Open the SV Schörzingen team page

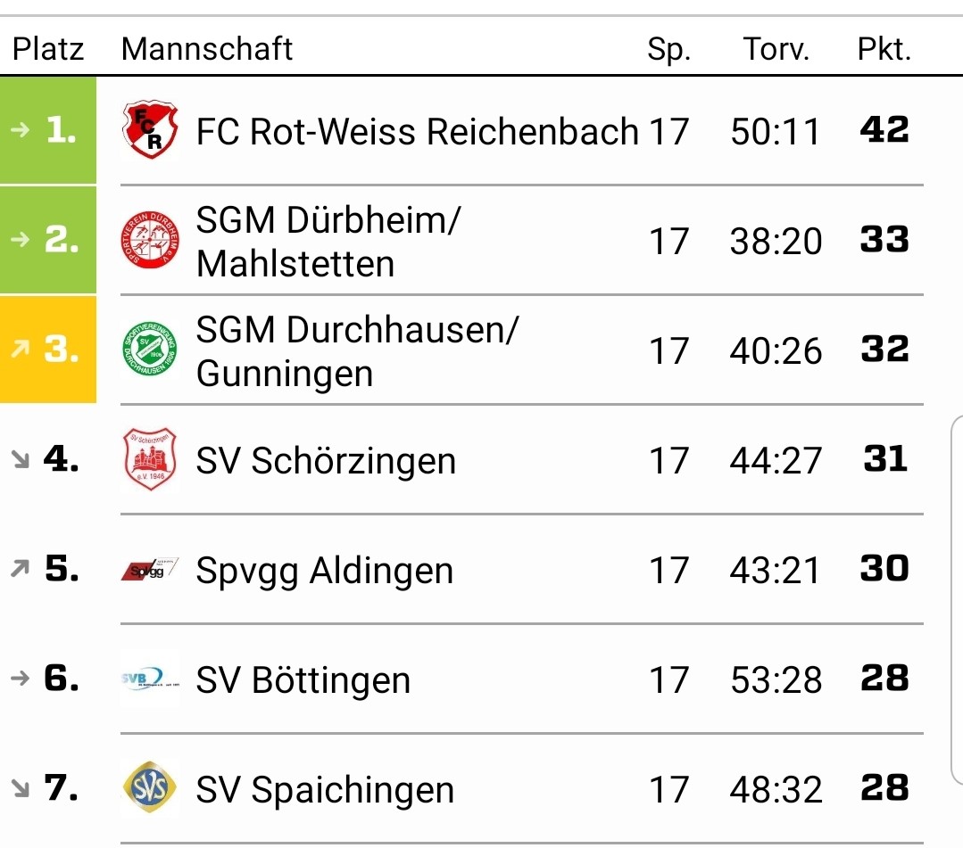point(326,461)
